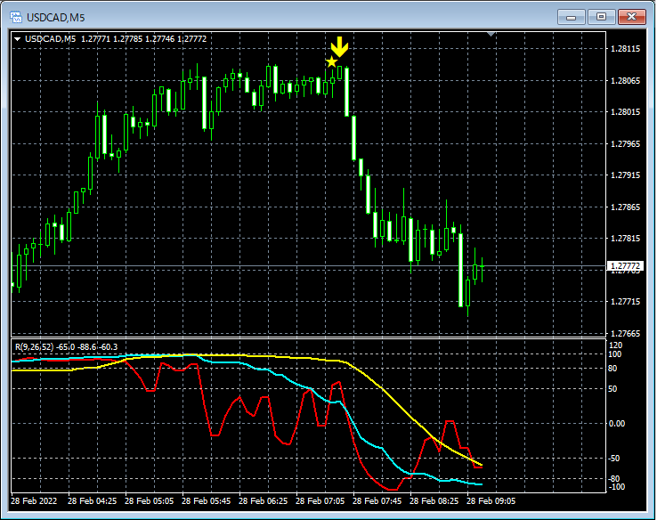
Task: Click the 1.27815 price scale value
Action: click(x=626, y=239)
